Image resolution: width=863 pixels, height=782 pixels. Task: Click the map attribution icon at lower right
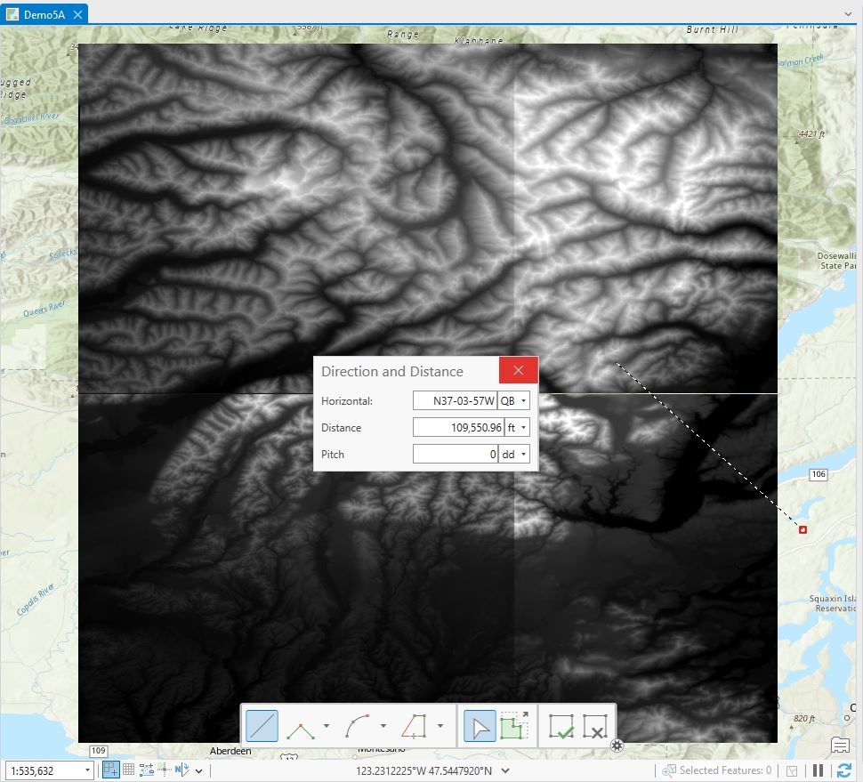pyautogui.click(x=840, y=746)
